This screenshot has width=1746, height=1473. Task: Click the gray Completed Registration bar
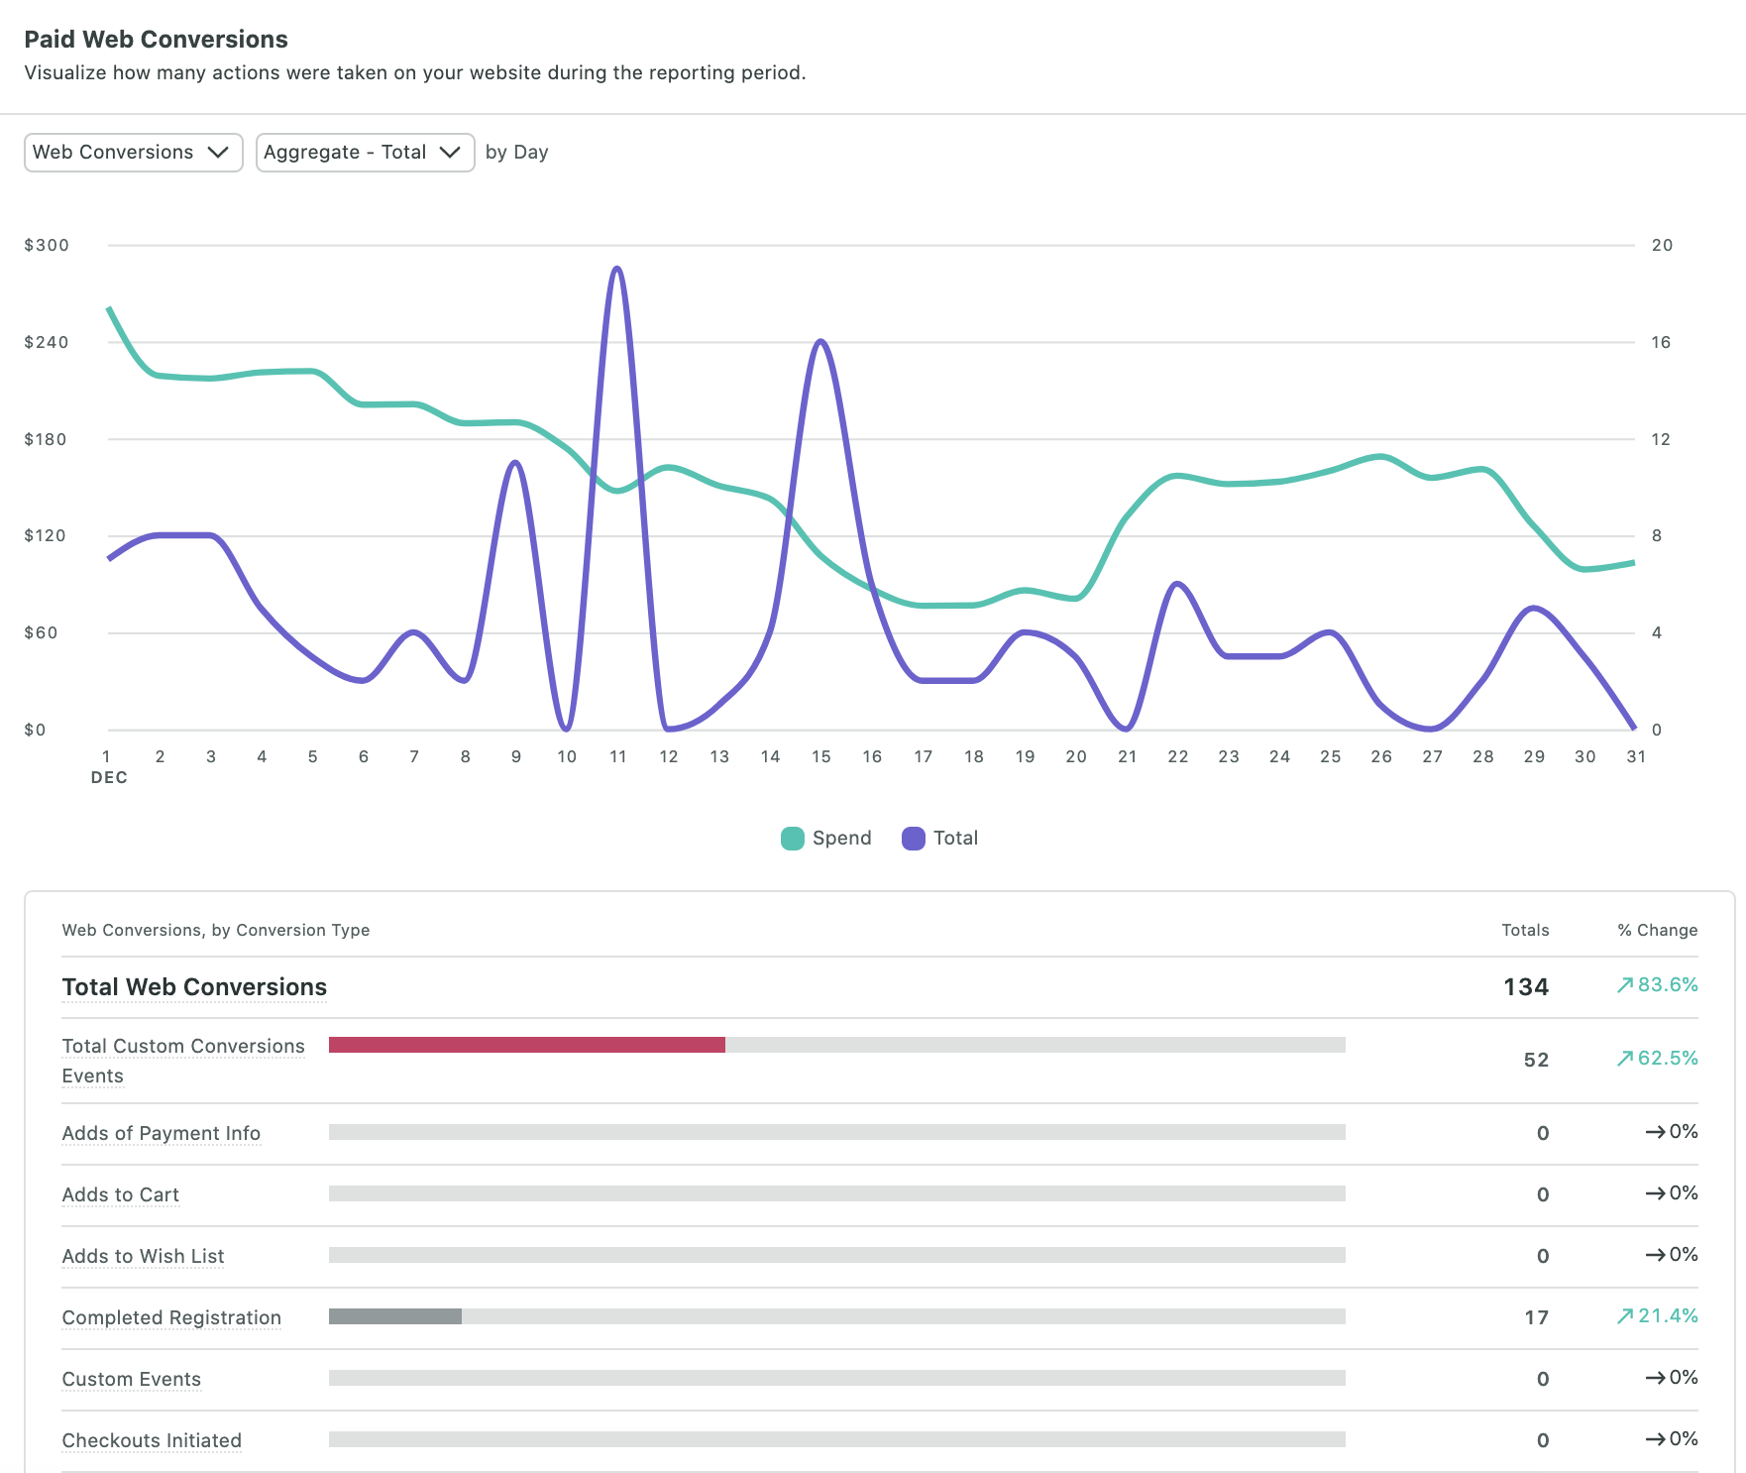(394, 1317)
